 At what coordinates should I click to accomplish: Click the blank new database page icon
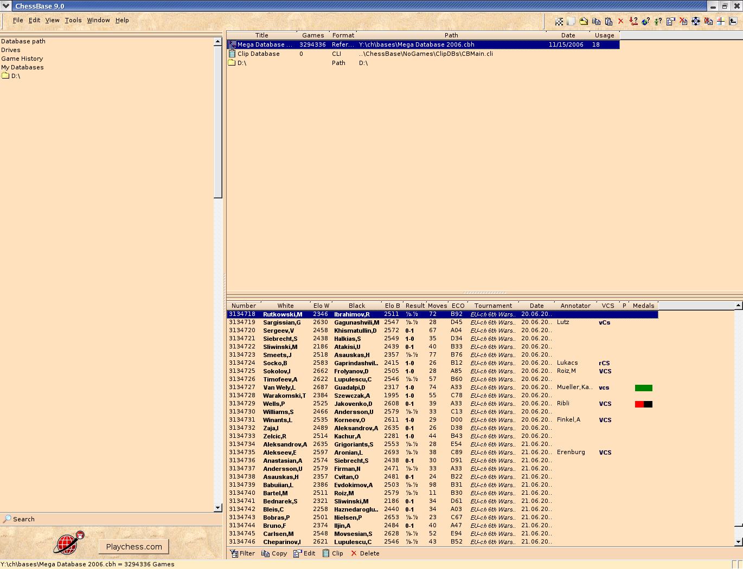click(x=571, y=21)
